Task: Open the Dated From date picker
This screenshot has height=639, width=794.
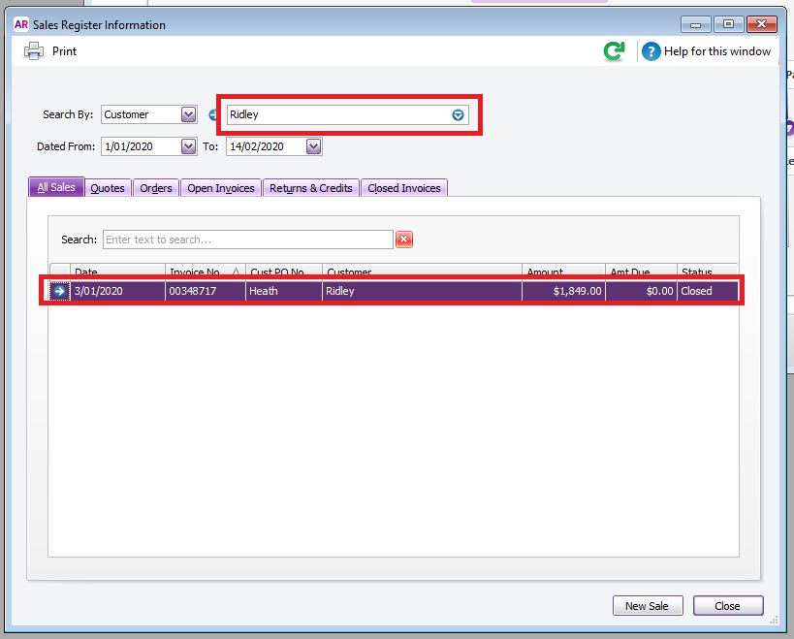Action: coord(188,146)
